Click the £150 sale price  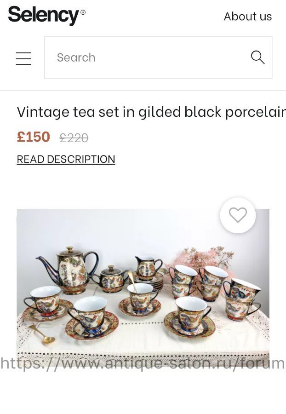(x=34, y=137)
